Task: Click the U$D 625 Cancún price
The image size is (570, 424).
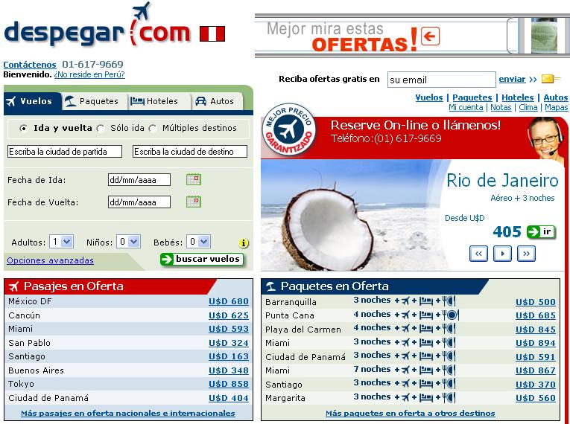Action: 229,315
